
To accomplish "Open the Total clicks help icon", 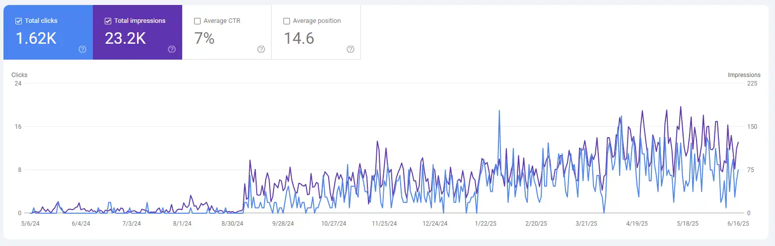I will click(x=82, y=49).
